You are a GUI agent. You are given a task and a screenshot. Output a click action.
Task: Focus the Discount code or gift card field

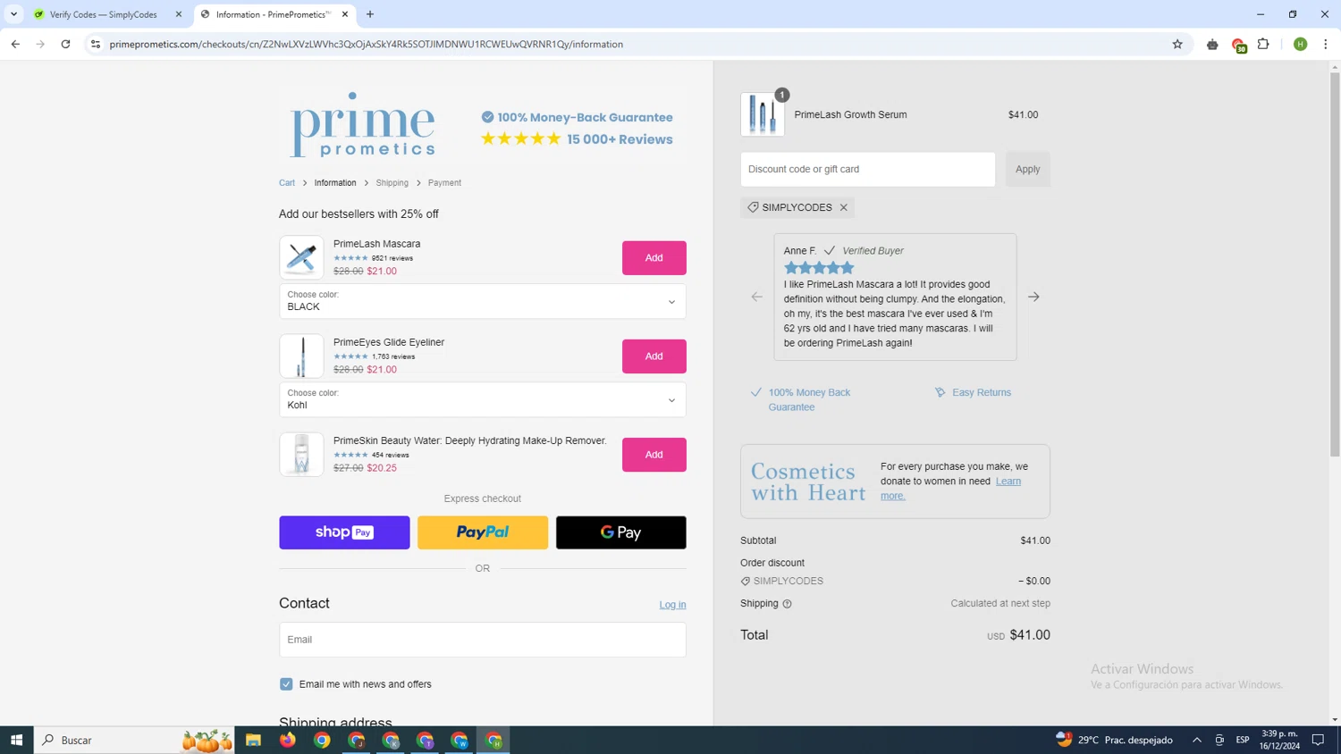[x=867, y=169]
